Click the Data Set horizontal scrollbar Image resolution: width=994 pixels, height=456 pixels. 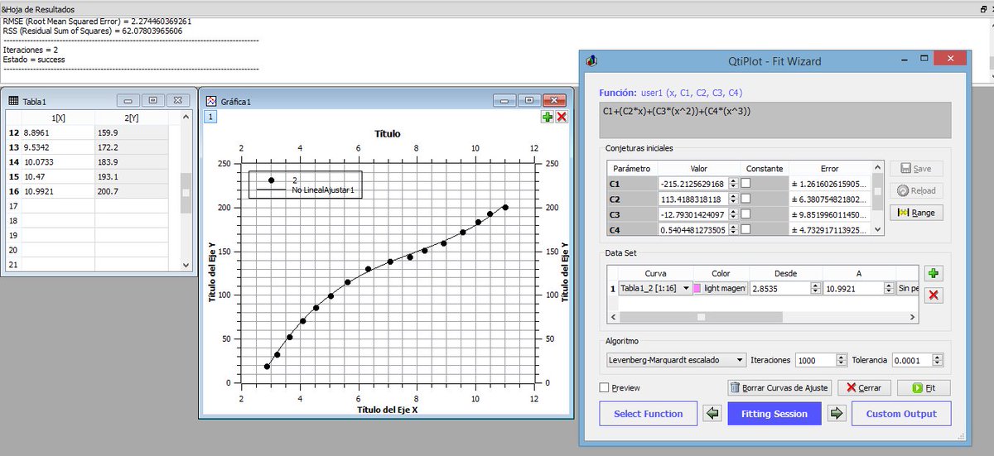pyautogui.click(x=763, y=316)
